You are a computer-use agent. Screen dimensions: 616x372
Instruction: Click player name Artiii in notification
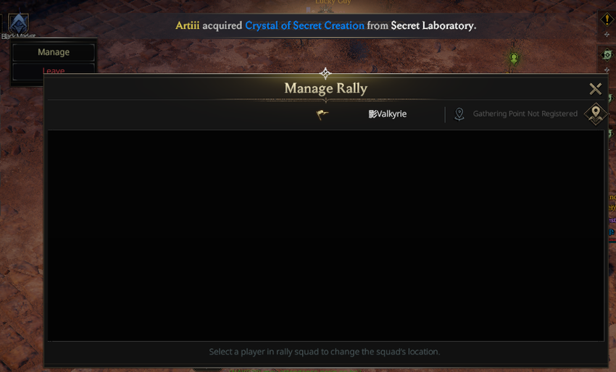[188, 25]
